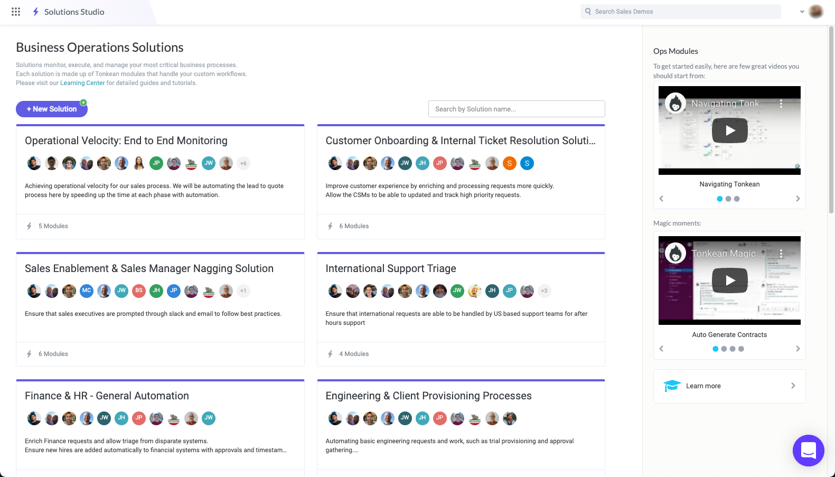Click the user profile avatar in header
Viewport: 835px width, 477px height.
tap(816, 12)
